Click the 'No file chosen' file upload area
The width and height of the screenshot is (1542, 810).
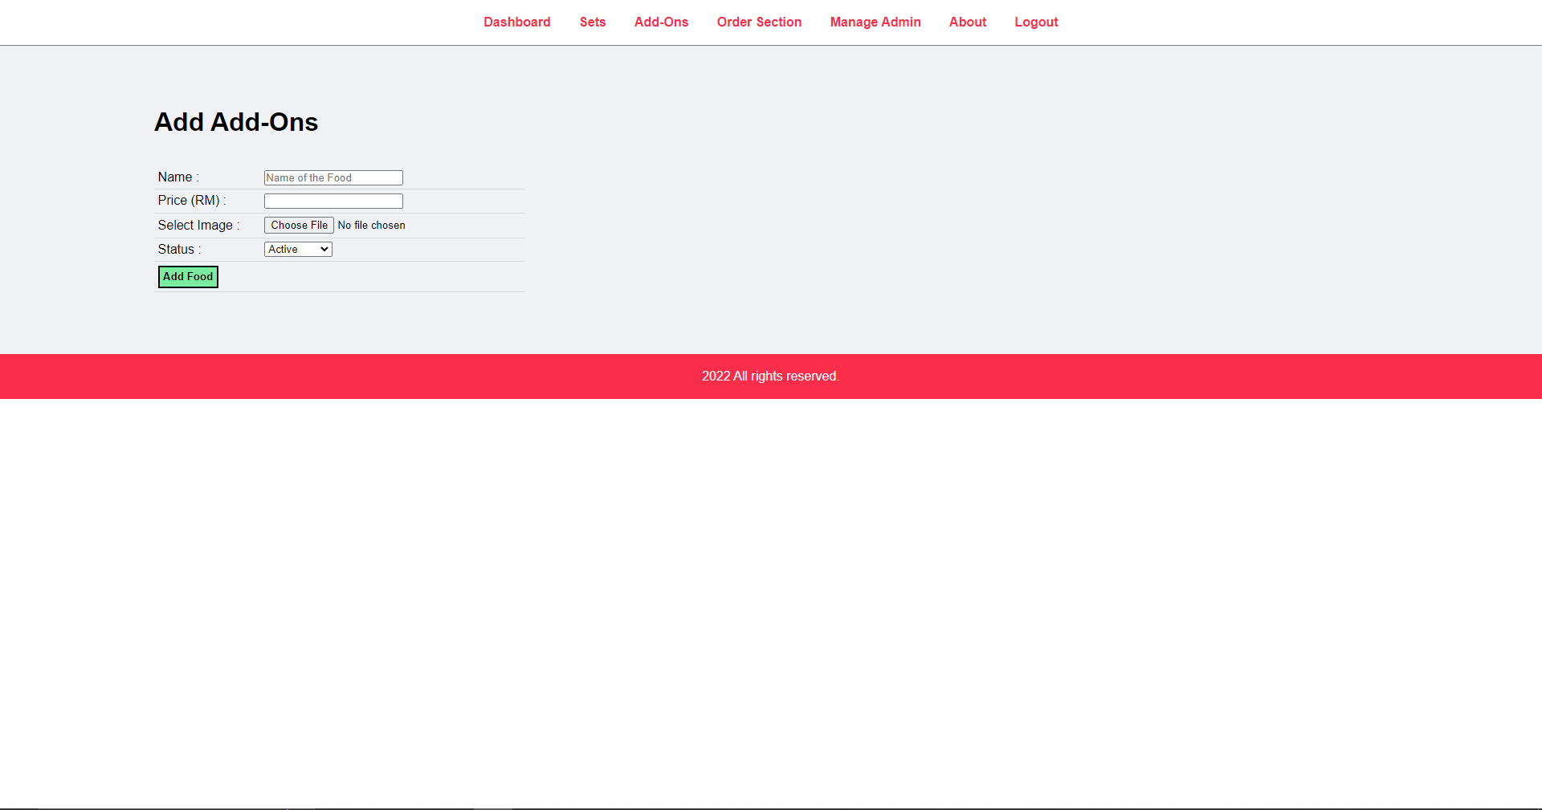(x=371, y=225)
